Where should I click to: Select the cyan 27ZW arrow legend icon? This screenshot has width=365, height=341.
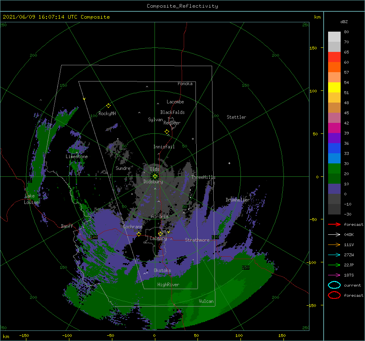pyautogui.click(x=334, y=255)
